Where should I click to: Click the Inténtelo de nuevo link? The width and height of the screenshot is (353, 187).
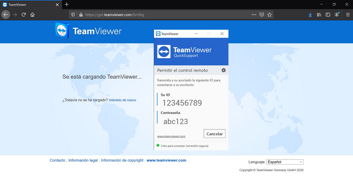pyautogui.click(x=123, y=100)
